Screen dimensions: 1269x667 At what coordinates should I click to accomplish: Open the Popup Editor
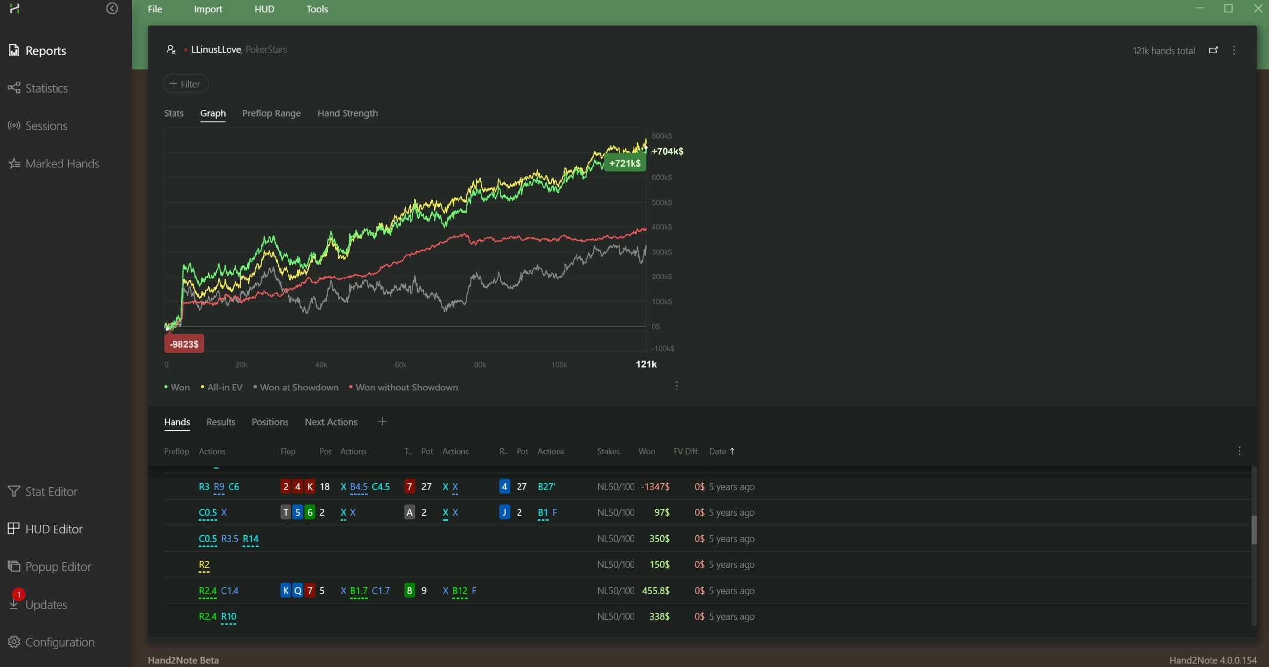click(x=58, y=566)
